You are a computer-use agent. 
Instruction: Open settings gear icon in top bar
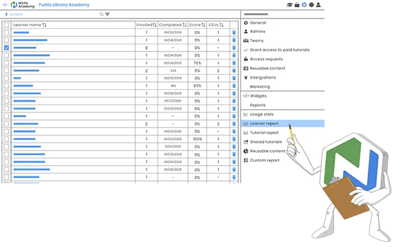point(304,5)
